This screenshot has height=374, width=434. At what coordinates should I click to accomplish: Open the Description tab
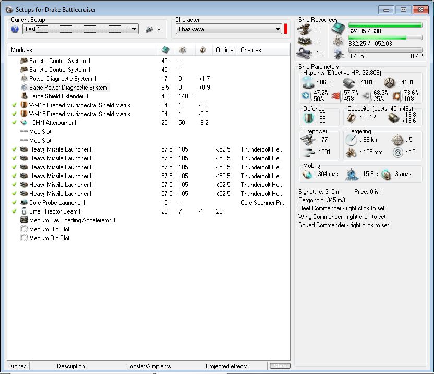(71, 366)
